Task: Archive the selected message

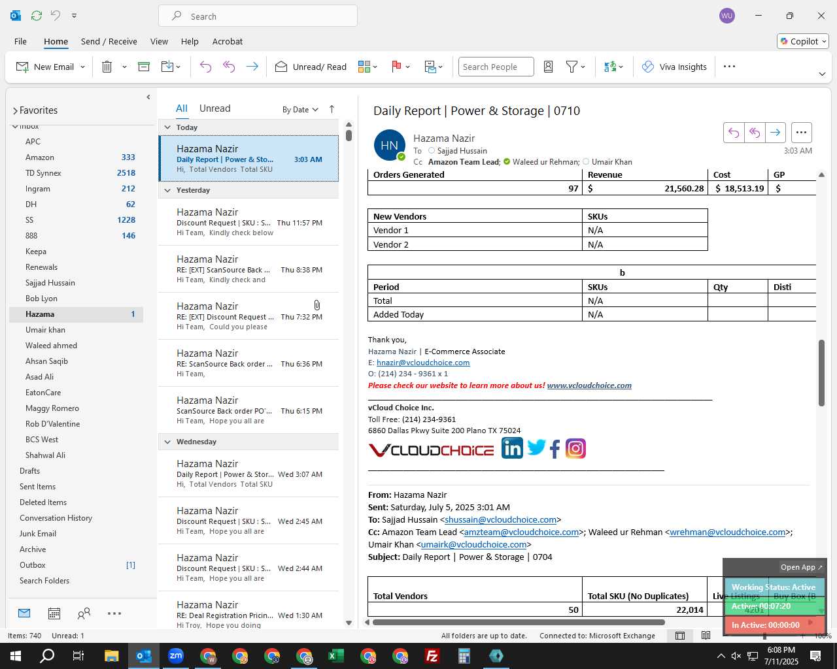Action: (144, 67)
